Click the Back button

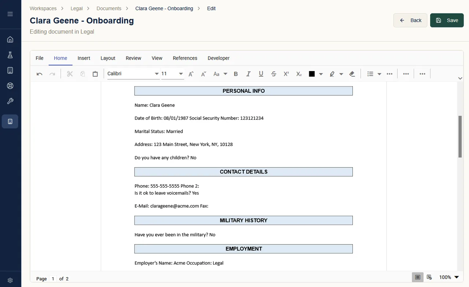(x=410, y=21)
